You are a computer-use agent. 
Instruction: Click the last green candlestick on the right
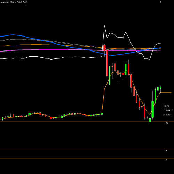click(160, 88)
